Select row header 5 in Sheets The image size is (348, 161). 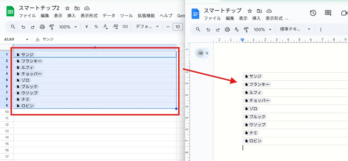point(7,80)
